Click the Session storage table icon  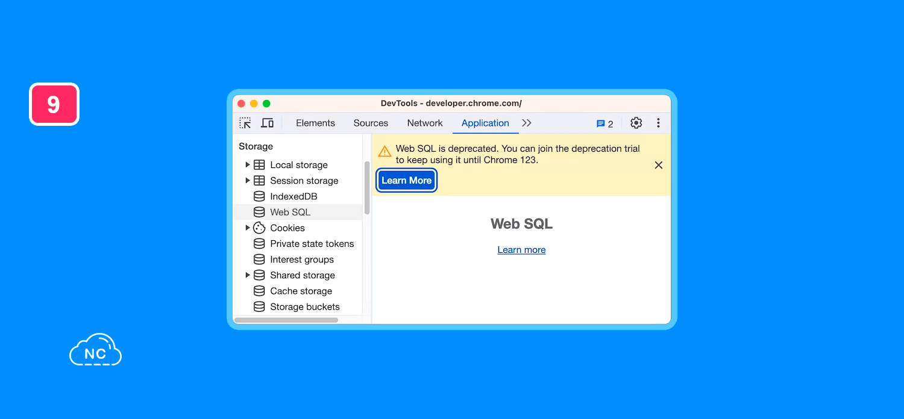[x=259, y=181]
